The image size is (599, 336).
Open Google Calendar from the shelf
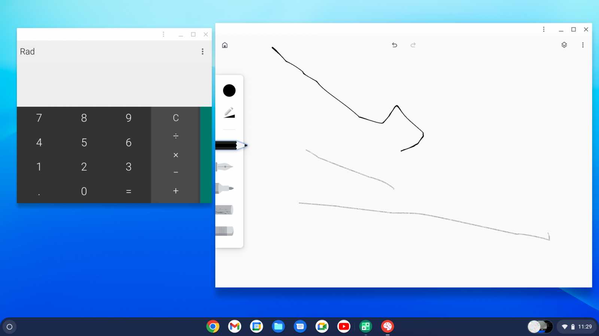[256, 327]
